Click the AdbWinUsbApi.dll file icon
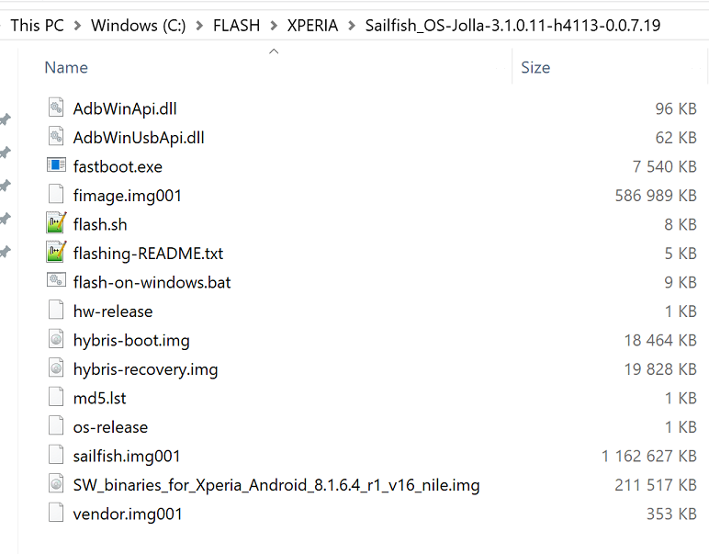Image resolution: width=709 pixels, height=554 pixels. click(57, 138)
